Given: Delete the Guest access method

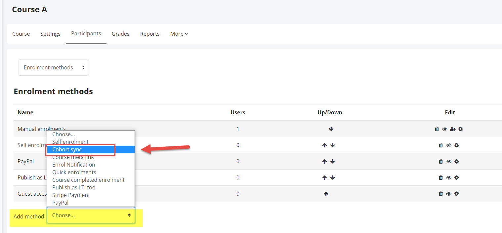Looking at the screenshot, I should [x=440, y=194].
